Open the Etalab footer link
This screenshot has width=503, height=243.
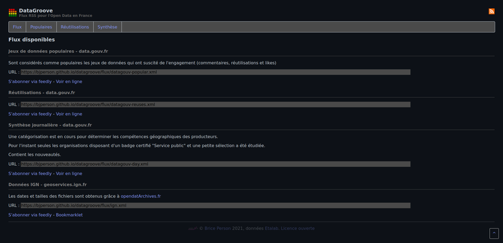pyautogui.click(x=272, y=229)
